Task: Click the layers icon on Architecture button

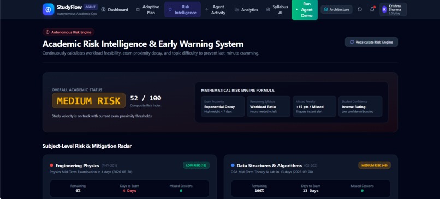Action: coord(326,9)
